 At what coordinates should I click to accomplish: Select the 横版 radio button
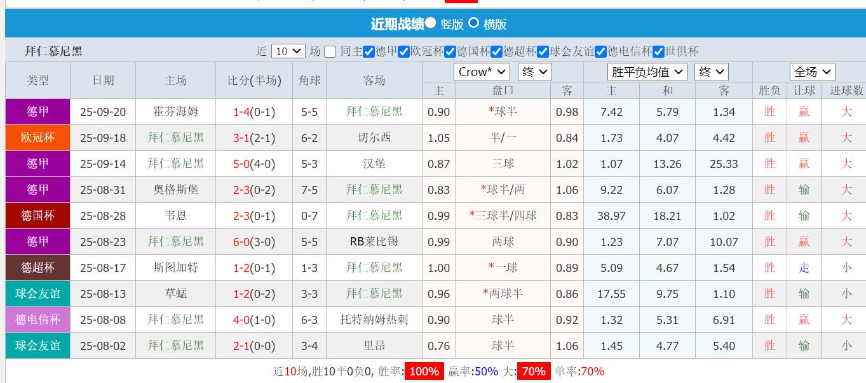472,24
